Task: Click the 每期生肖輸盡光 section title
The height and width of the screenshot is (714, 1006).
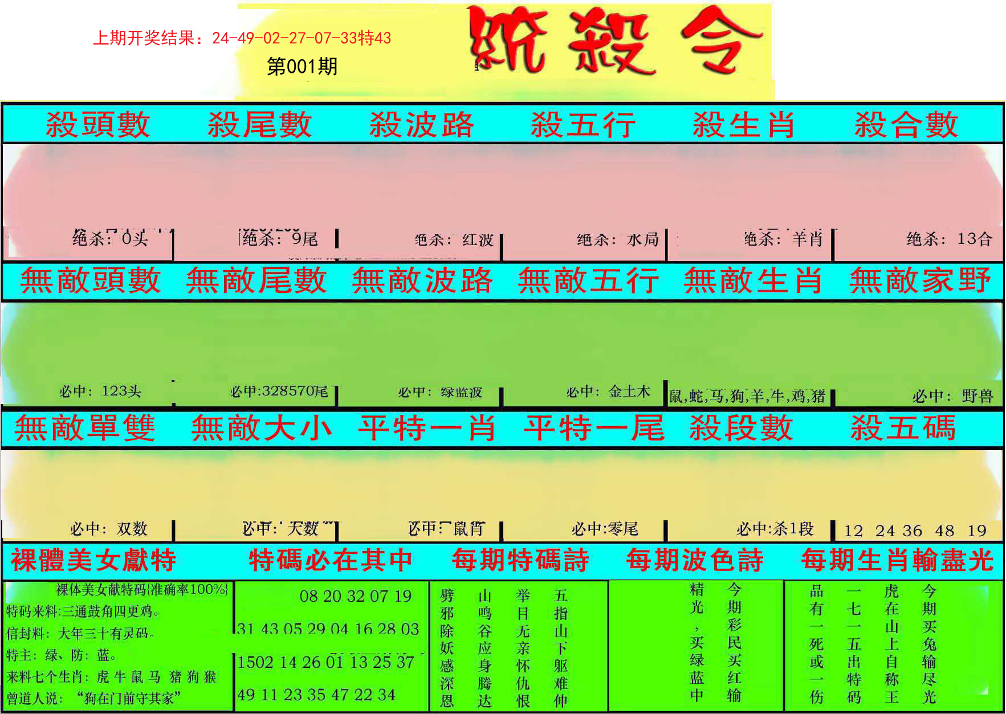Action: point(897,560)
